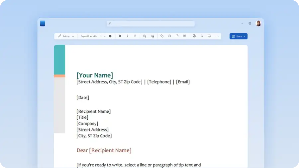Toggle bold formatting
The height and width of the screenshot is (168, 299).
[x=120, y=36]
